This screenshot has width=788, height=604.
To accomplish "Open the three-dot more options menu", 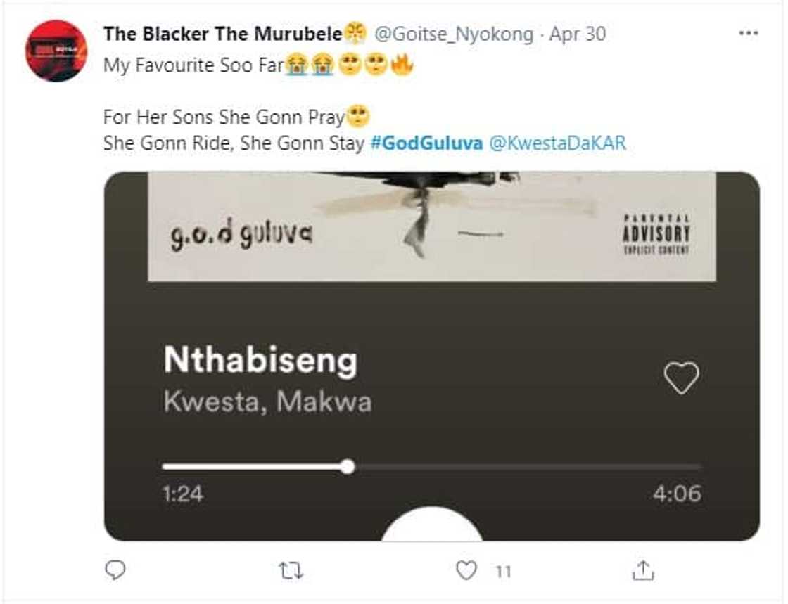I will coord(748,34).
